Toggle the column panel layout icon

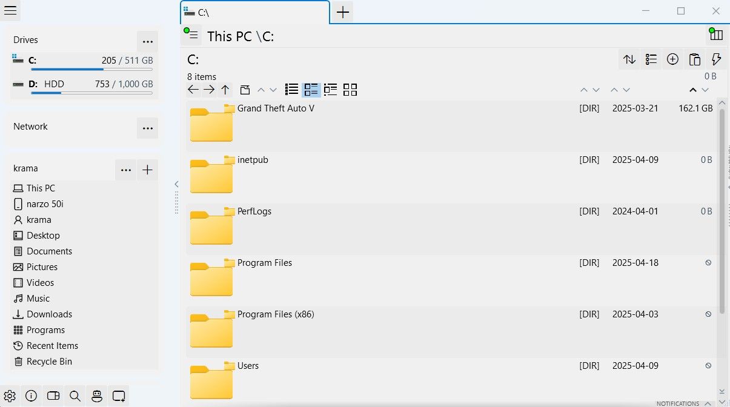[x=715, y=36]
